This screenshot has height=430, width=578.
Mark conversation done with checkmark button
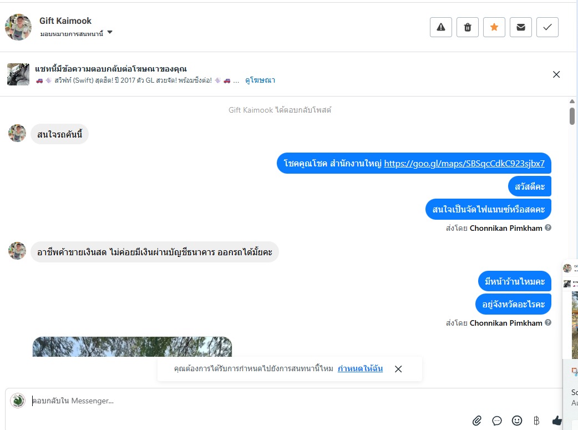547,27
